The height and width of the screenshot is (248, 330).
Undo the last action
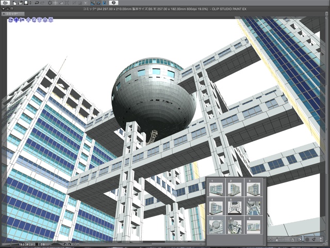[37, 3]
